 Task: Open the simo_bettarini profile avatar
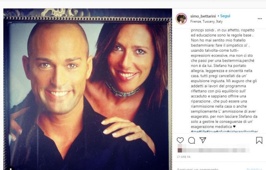coord(181,19)
